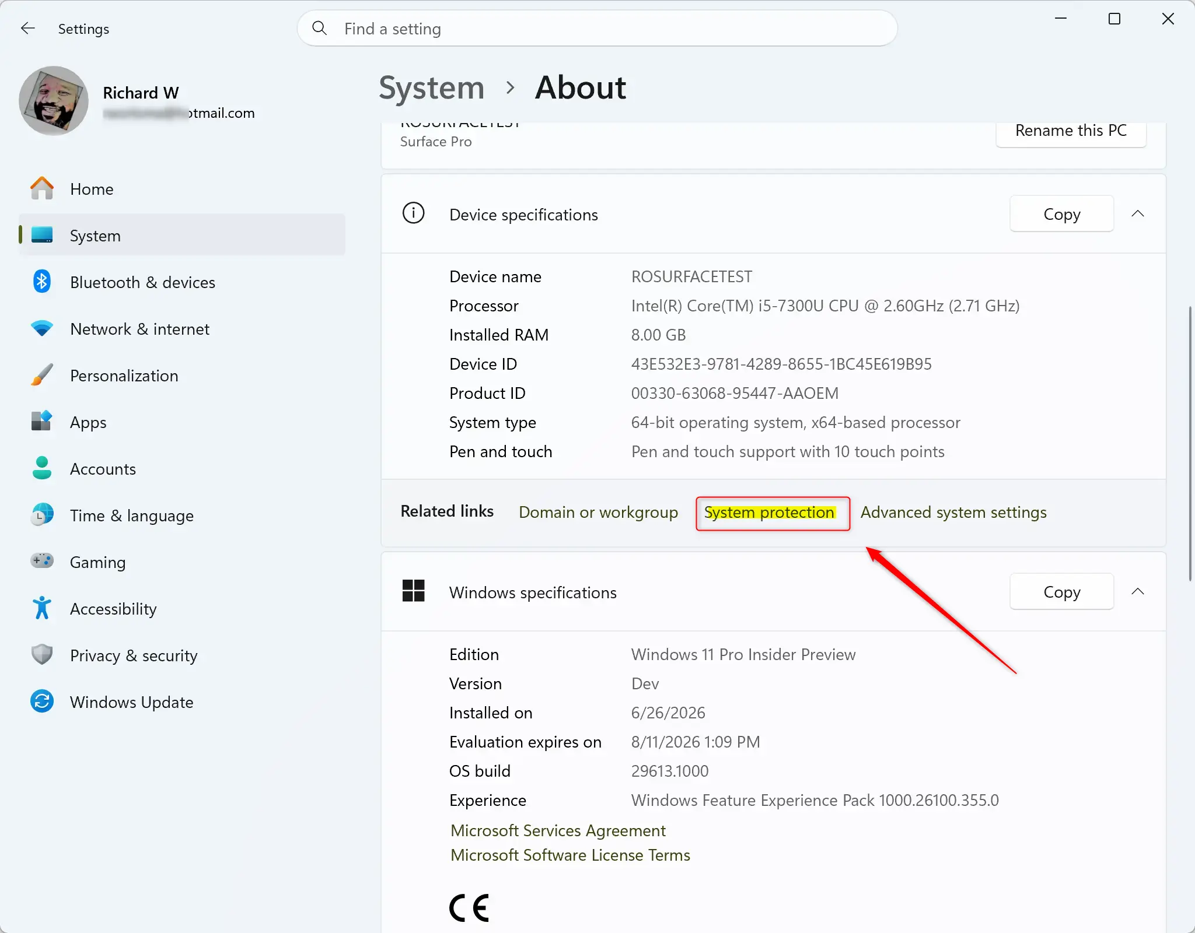Open Microsoft Services Agreement link
This screenshot has height=933, width=1195.
tap(558, 830)
